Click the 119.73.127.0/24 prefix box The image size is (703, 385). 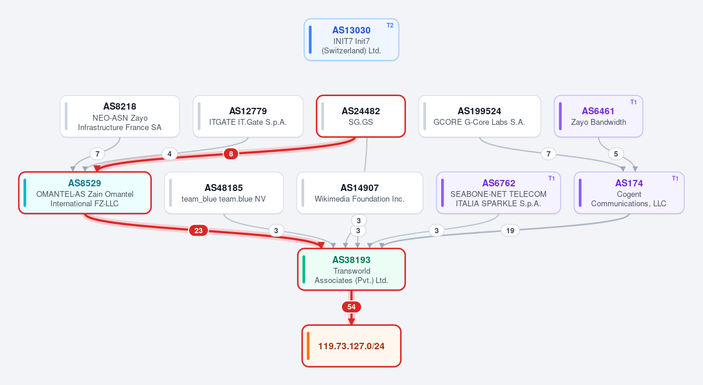[x=351, y=346]
